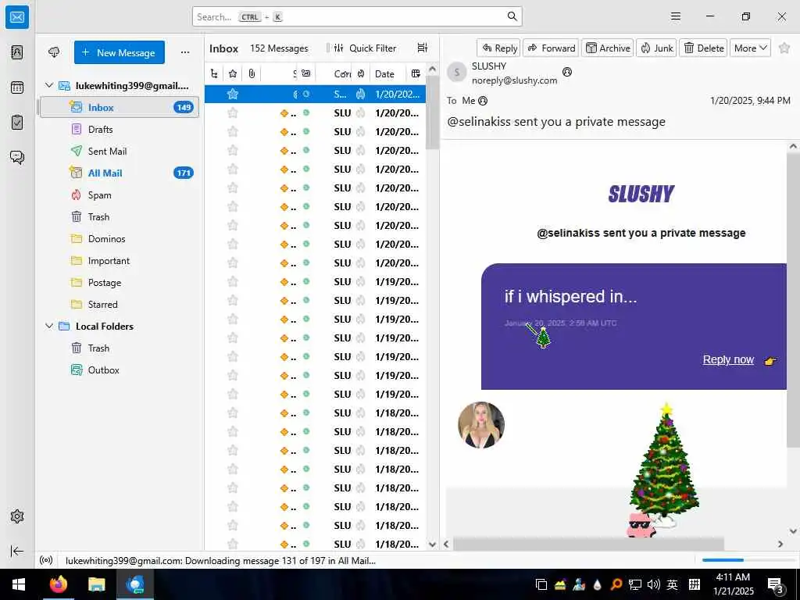The image size is (800, 600).
Task: Click the message pane horizontal scrollbar
Action: point(588,544)
